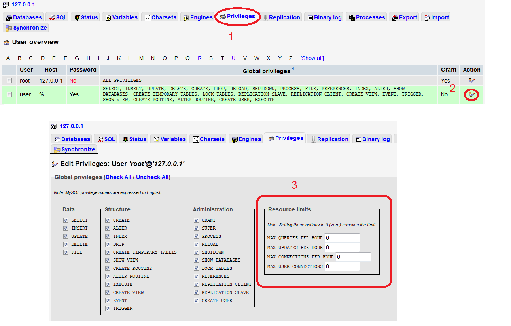This screenshot has height=326, width=511.
Task: Click the Uncheck All link
Action: [x=152, y=177]
